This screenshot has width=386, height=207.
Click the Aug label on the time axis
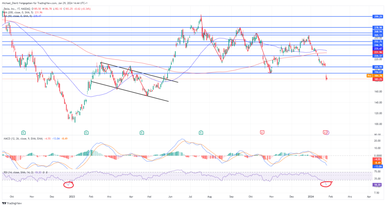click(210, 197)
